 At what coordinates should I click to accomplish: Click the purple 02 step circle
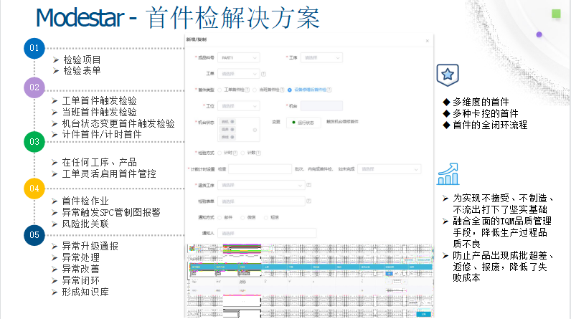tap(34, 87)
